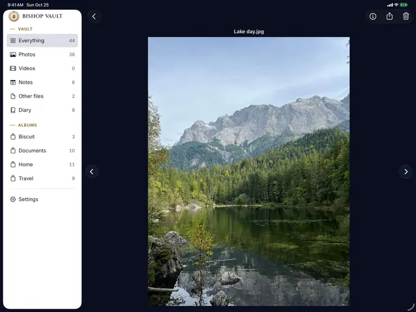Select Everything in the vault sidebar
Viewport: 416px width, 312px height.
[x=42, y=40]
